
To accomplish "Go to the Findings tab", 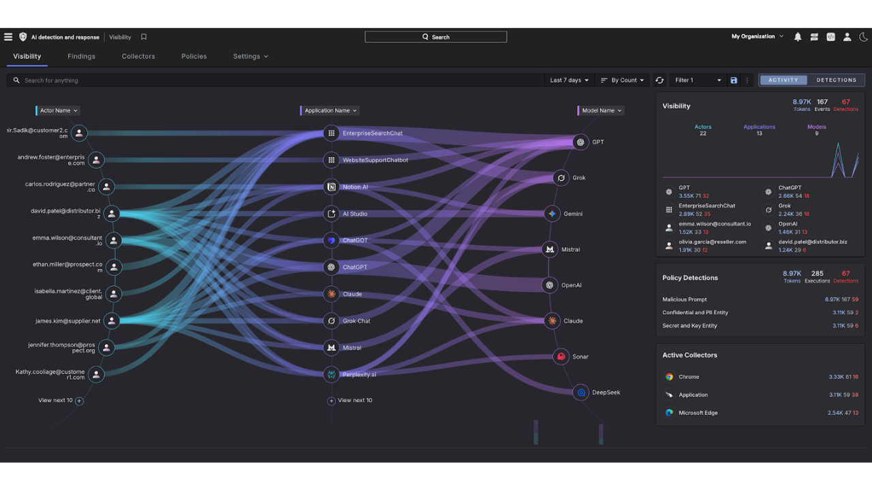I will [81, 56].
